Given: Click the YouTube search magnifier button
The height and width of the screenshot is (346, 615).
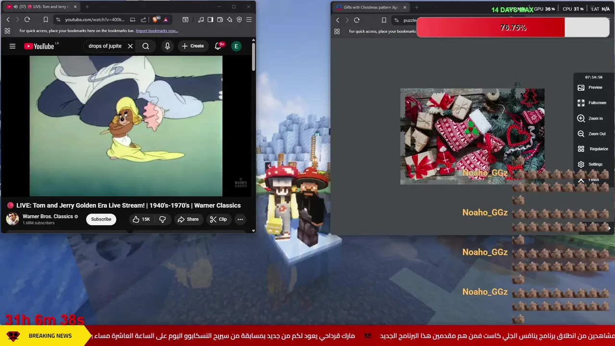Looking at the screenshot, I should [x=146, y=46].
